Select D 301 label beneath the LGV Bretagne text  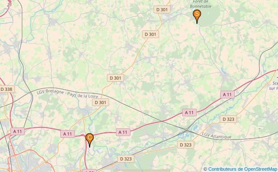101,103
